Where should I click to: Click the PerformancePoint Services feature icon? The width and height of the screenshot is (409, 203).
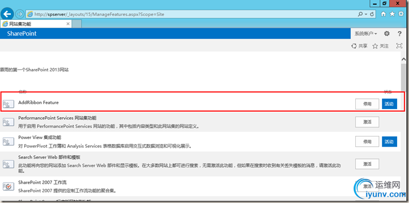click(9, 122)
